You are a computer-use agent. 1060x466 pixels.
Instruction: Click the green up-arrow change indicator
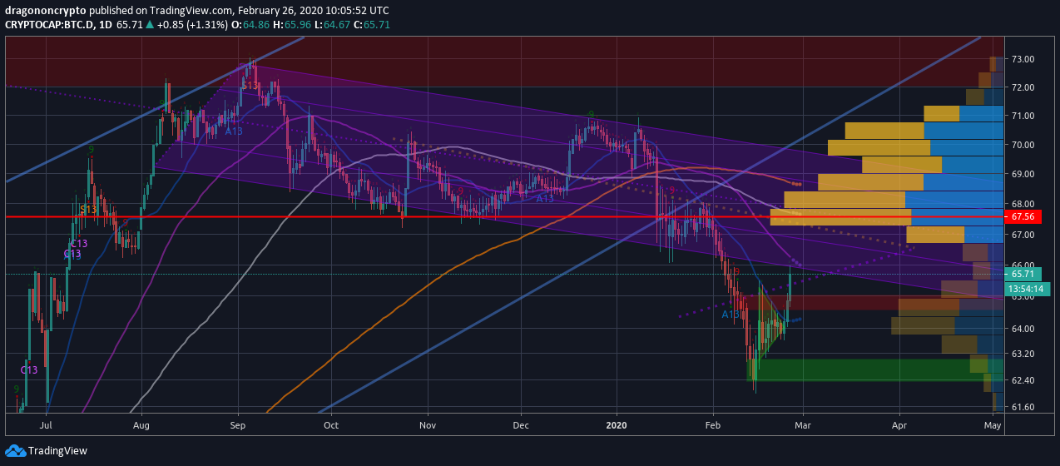150,25
